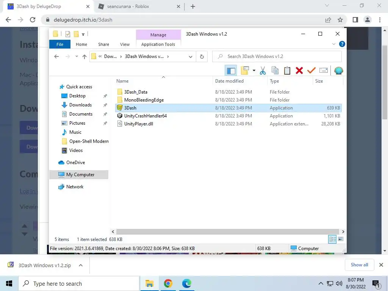Open new Chrome tab with plus
The image size is (388, 291).
(x=193, y=7)
